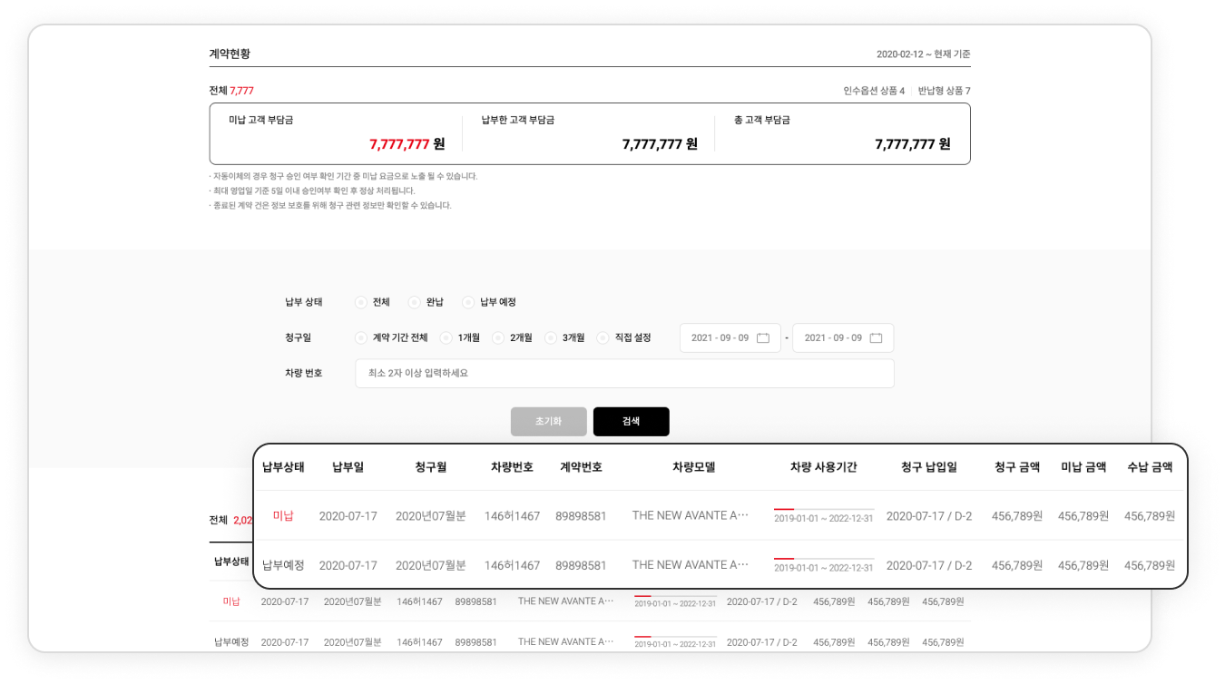
Task: Click 계약번호 header in the enlarged table
Action: click(x=581, y=467)
